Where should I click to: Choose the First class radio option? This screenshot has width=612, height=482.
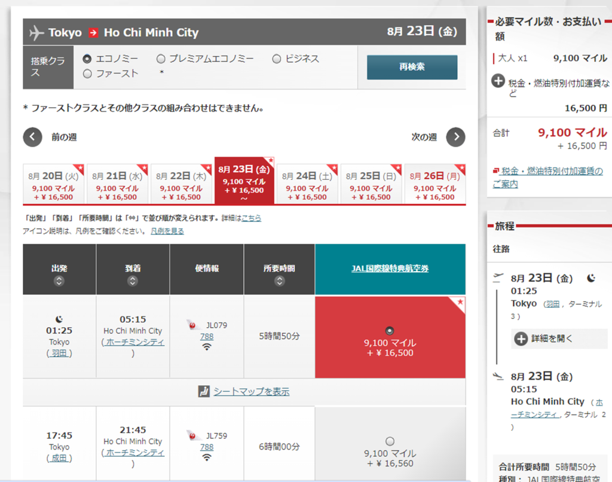pyautogui.click(x=87, y=74)
